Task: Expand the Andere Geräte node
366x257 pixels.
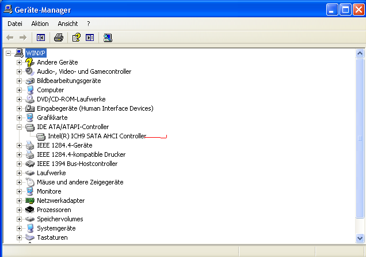Action: (19, 63)
